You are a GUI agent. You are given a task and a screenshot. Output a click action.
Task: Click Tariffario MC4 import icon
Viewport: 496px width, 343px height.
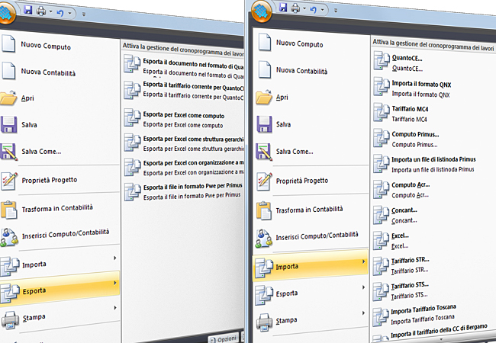pos(382,113)
